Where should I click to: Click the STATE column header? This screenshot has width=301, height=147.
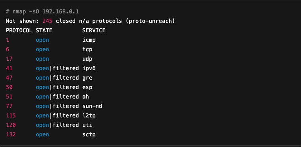coord(44,30)
